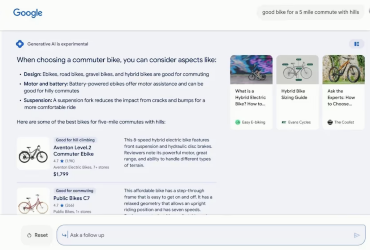This screenshot has height=250, width=370.
Task: Click the 'Ask a follow up' input field
Action: point(211,235)
